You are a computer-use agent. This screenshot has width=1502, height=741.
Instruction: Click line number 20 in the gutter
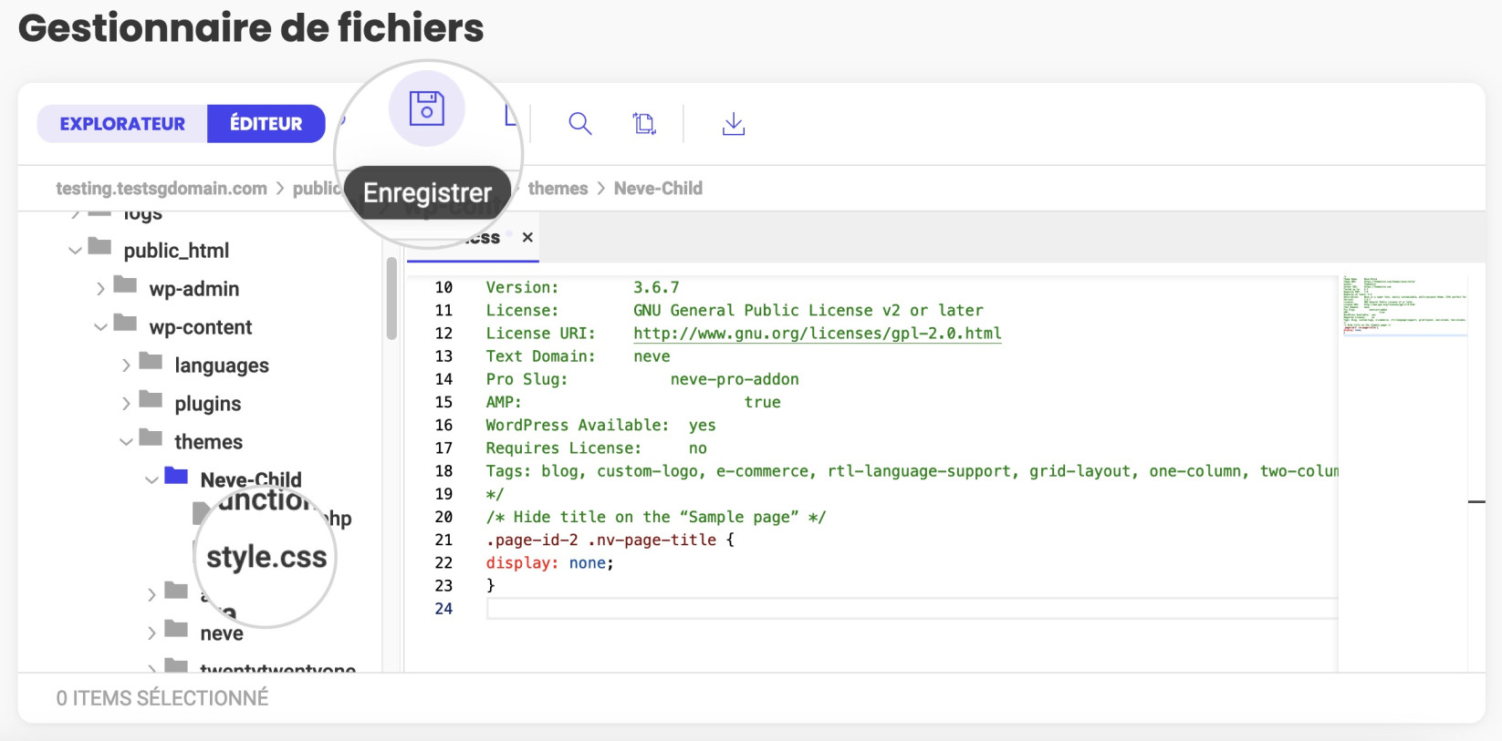[x=443, y=517]
